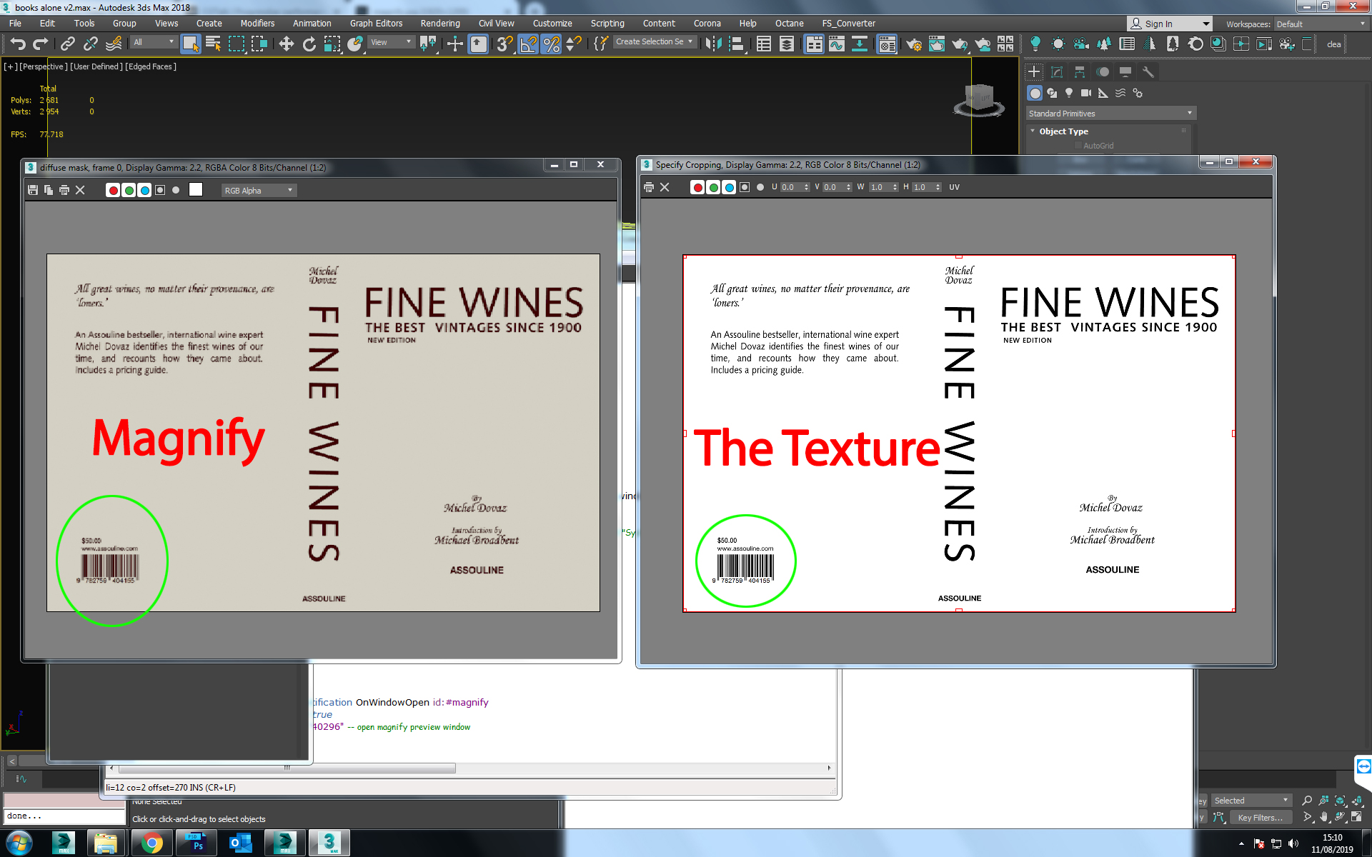1372x857 pixels.
Task: Open the Rendering menu
Action: [x=440, y=24]
